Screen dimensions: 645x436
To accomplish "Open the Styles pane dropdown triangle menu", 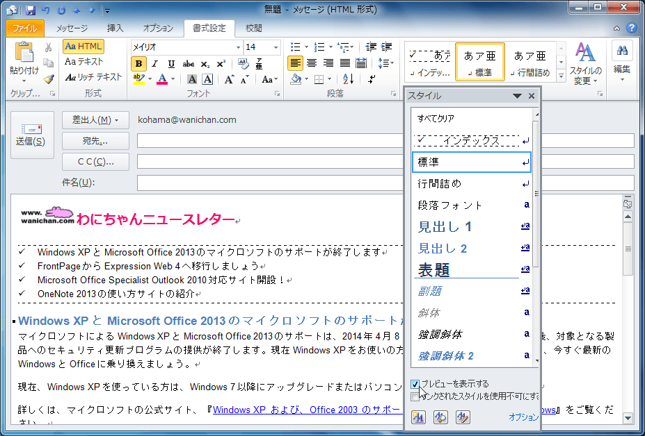I will [x=517, y=96].
